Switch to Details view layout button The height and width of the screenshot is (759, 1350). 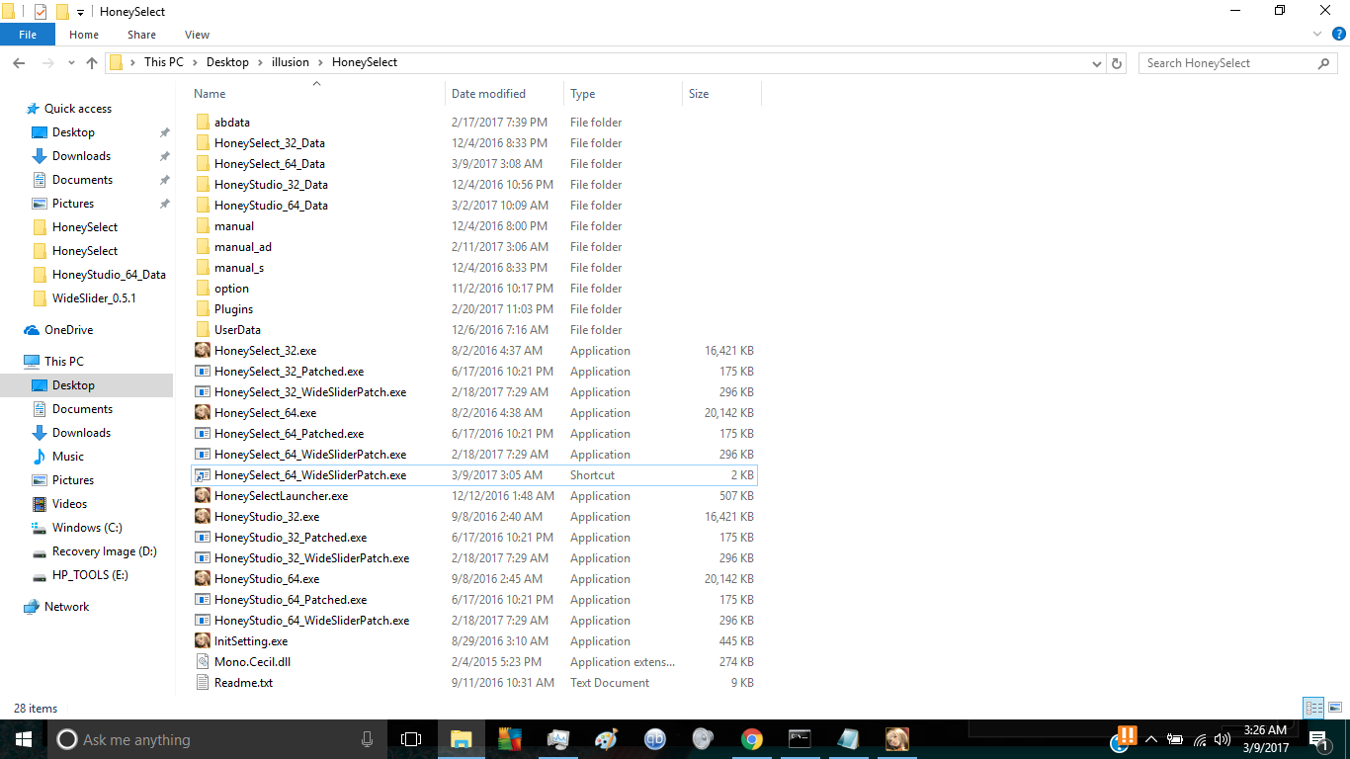coord(1313,708)
